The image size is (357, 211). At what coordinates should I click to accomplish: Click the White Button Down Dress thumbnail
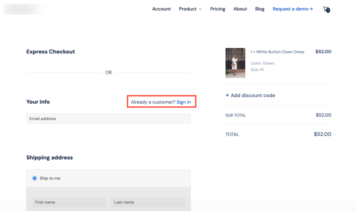click(235, 63)
